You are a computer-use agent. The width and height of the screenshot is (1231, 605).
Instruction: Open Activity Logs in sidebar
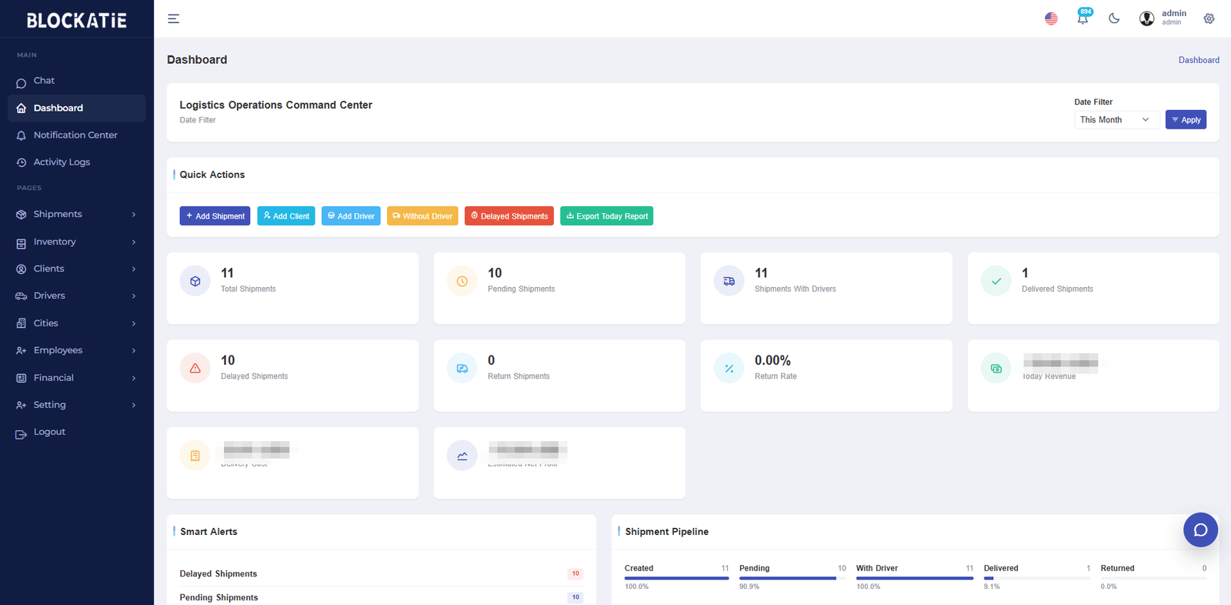[77, 162]
